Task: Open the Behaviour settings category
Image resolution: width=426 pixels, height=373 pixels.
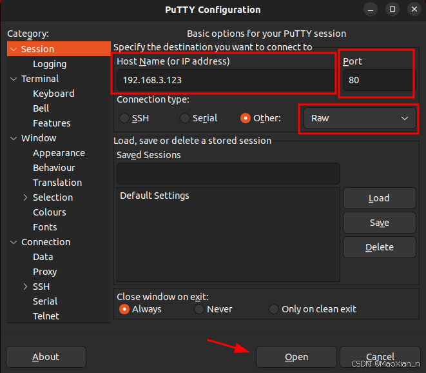Action: (x=54, y=168)
